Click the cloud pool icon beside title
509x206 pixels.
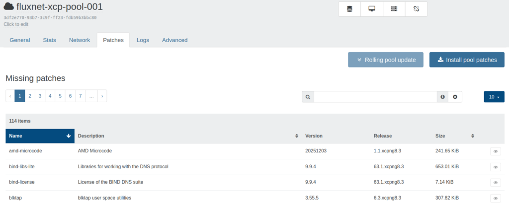[x=9, y=7]
